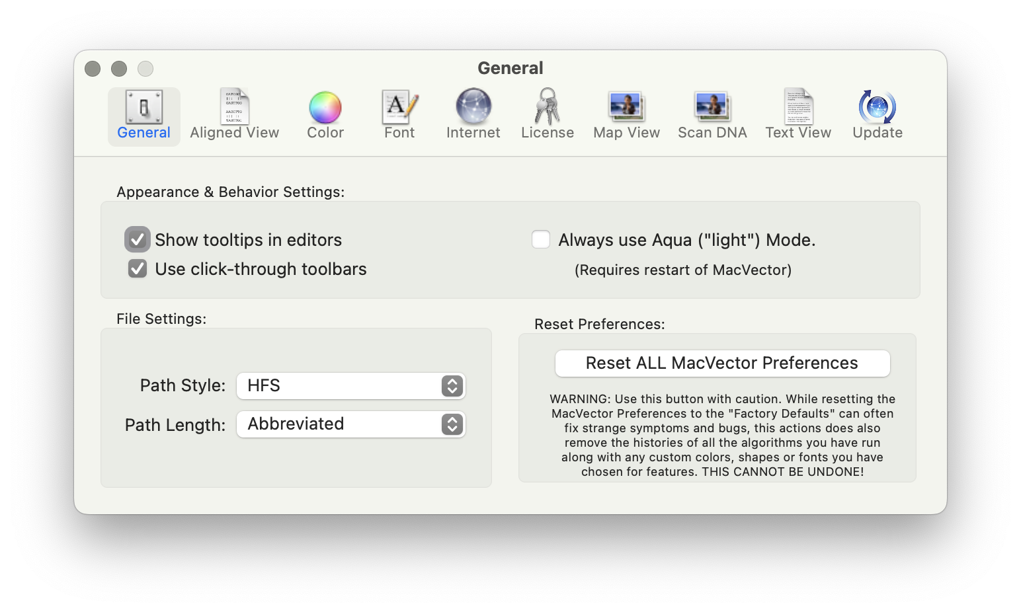1021x612 pixels.
Task: Disable Use click-through toolbars
Action: pos(137,268)
